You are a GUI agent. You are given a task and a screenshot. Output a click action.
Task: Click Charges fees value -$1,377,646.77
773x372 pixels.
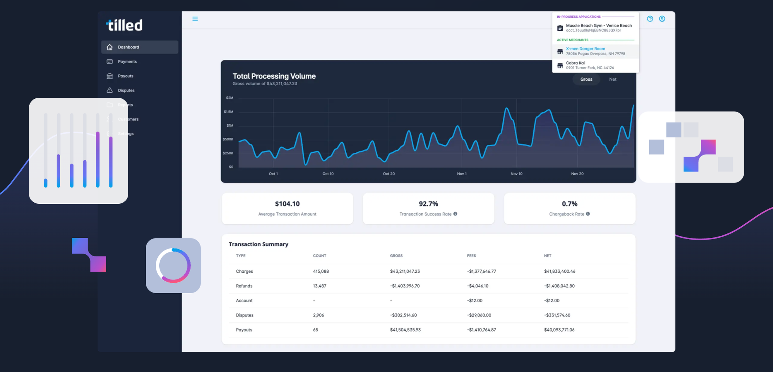point(482,271)
